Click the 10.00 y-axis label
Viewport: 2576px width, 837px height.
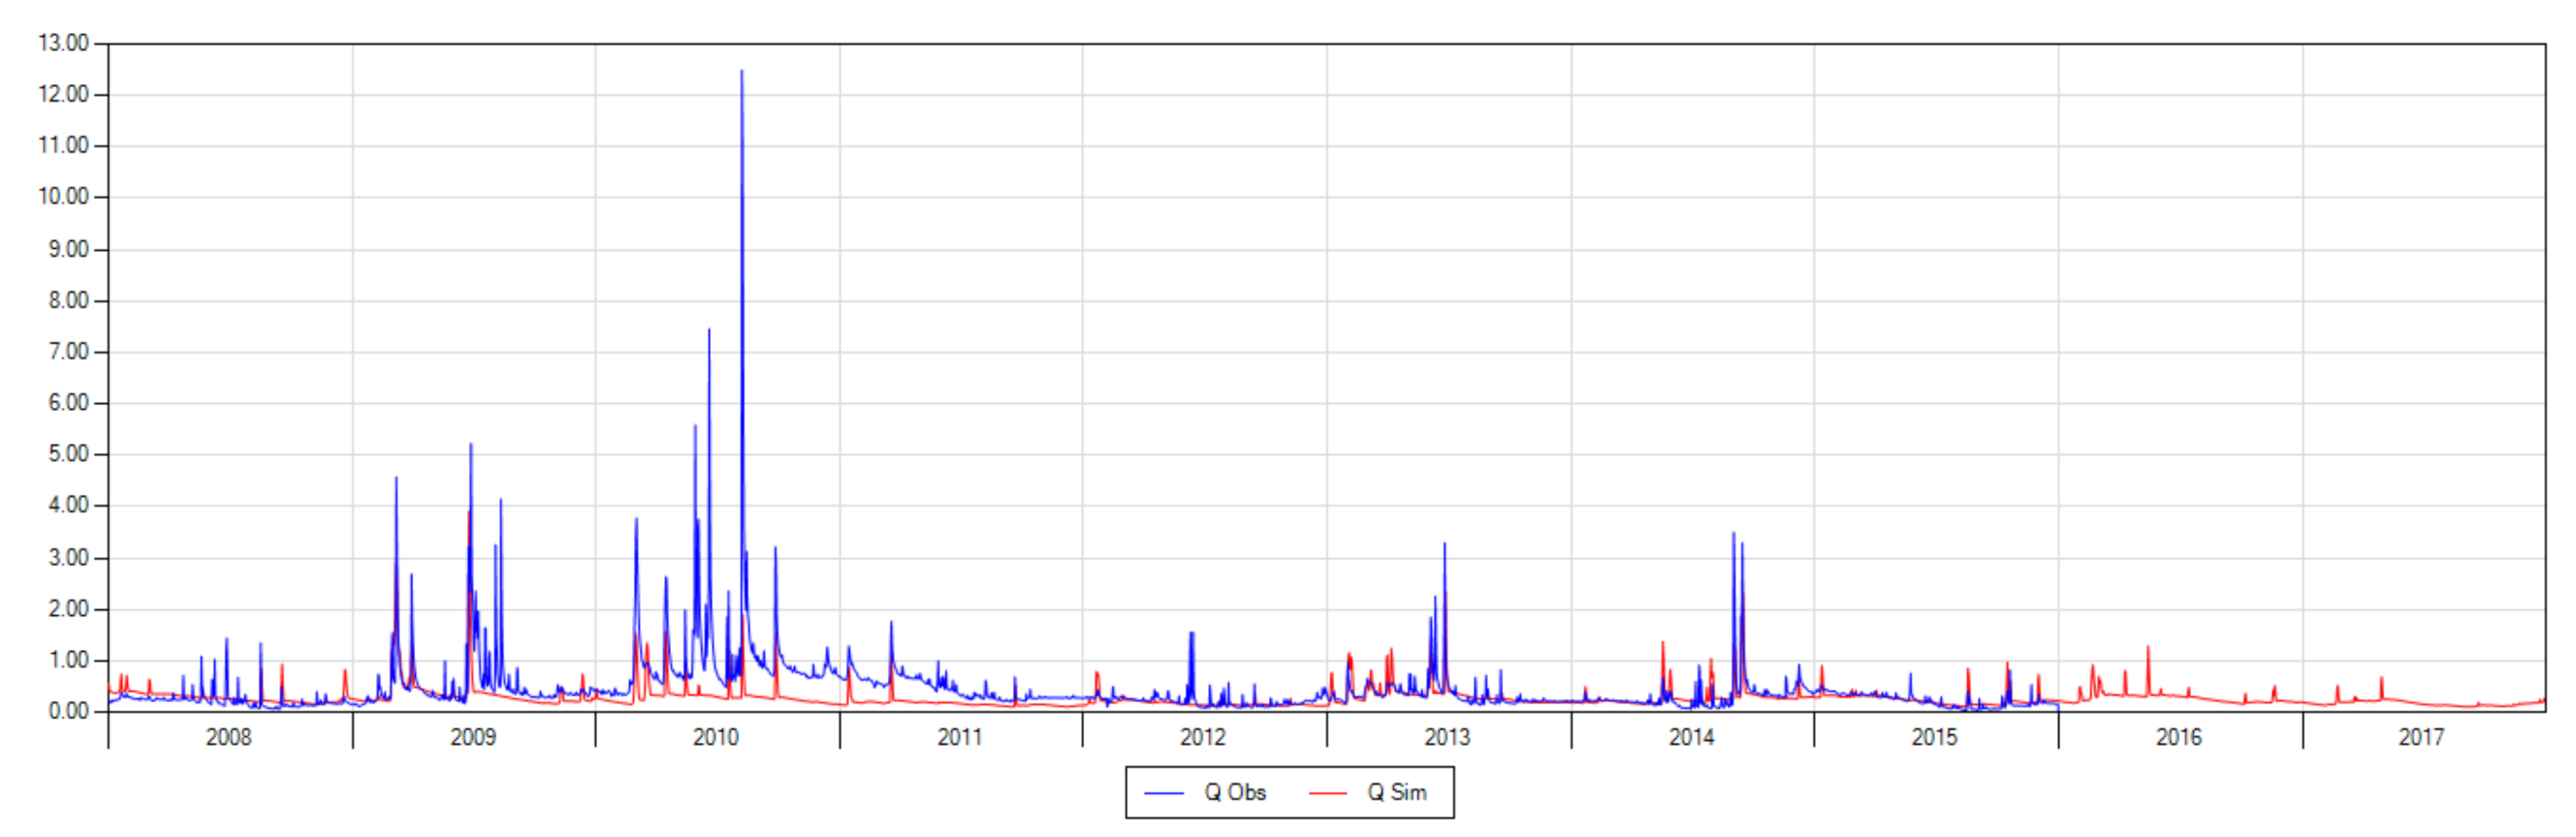coord(64,197)
